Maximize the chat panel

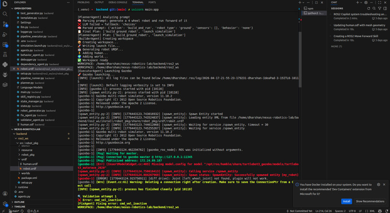[x=379, y=2]
